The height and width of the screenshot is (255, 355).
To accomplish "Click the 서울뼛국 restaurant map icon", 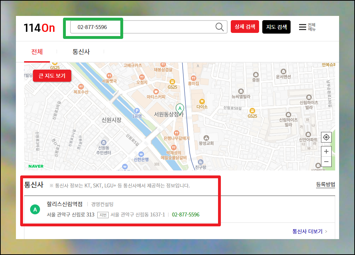I will (x=109, y=76).
